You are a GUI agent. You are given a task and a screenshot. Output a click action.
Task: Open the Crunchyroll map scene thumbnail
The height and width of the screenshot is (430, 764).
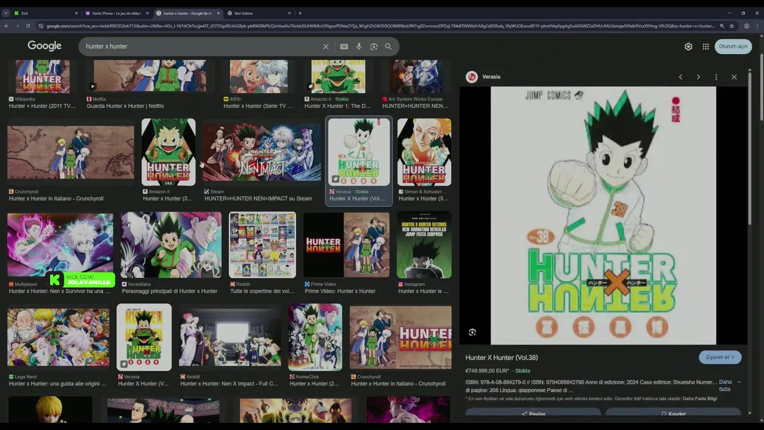click(x=70, y=152)
